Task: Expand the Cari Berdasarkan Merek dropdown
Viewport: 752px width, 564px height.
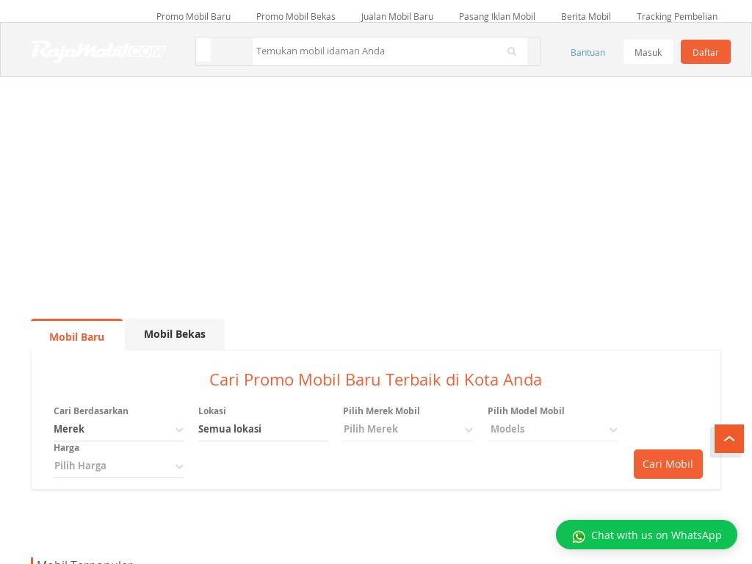Action: [118, 429]
